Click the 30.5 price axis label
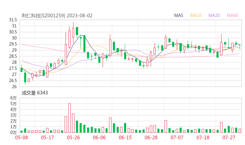This screenshot has height=145, width=245. [13, 32]
